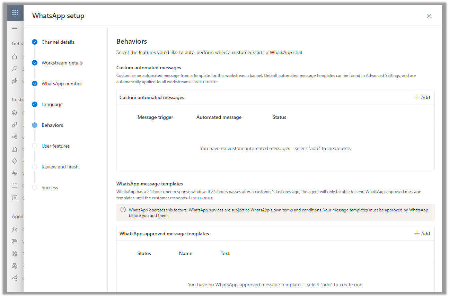Open the app launcher waffle icon

point(15,13)
